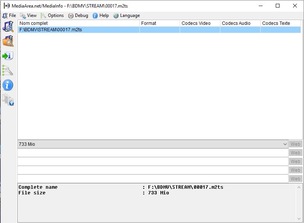This screenshot has width=304, height=223.
Task: Select the F:\BDMV\STREAM\00017.m2ts row
Action: [x=159, y=30]
